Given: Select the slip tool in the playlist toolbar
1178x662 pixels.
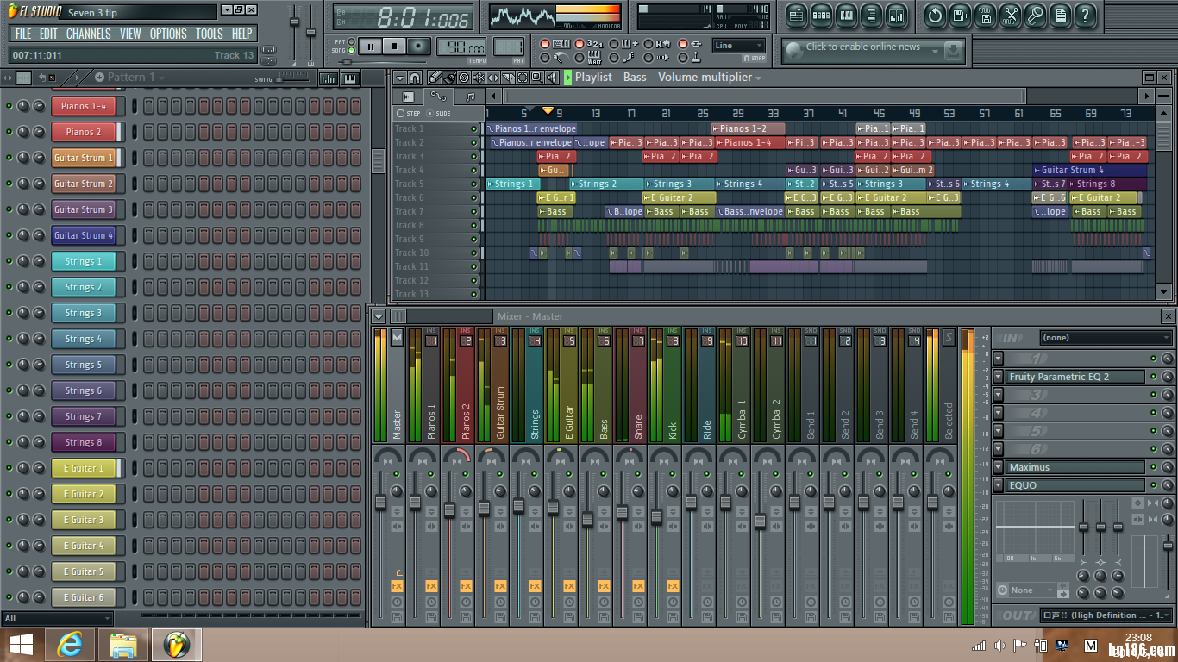Looking at the screenshot, I should 492,78.
